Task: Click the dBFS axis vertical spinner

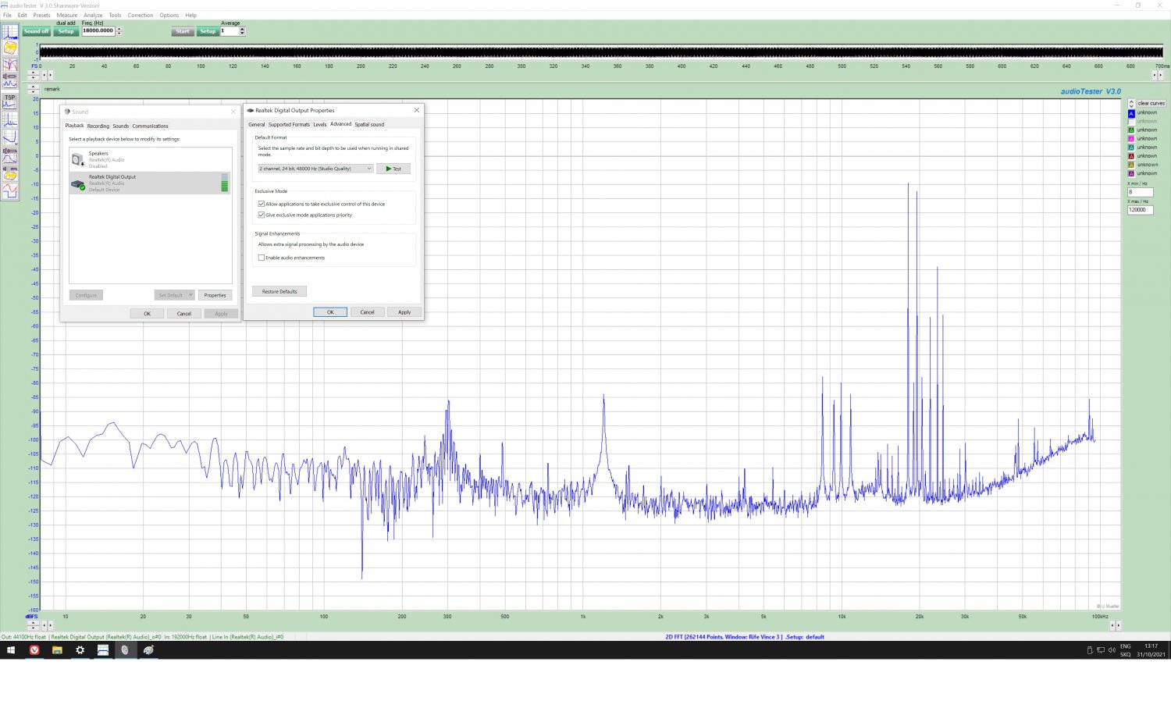Action: (x=33, y=625)
